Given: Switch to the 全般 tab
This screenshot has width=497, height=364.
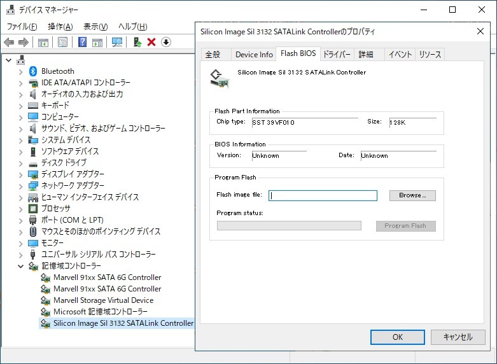Looking at the screenshot, I should pyautogui.click(x=216, y=55).
